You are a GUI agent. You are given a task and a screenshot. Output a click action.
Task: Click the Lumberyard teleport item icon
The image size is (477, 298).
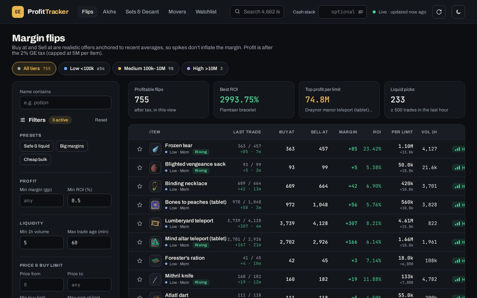155,223
